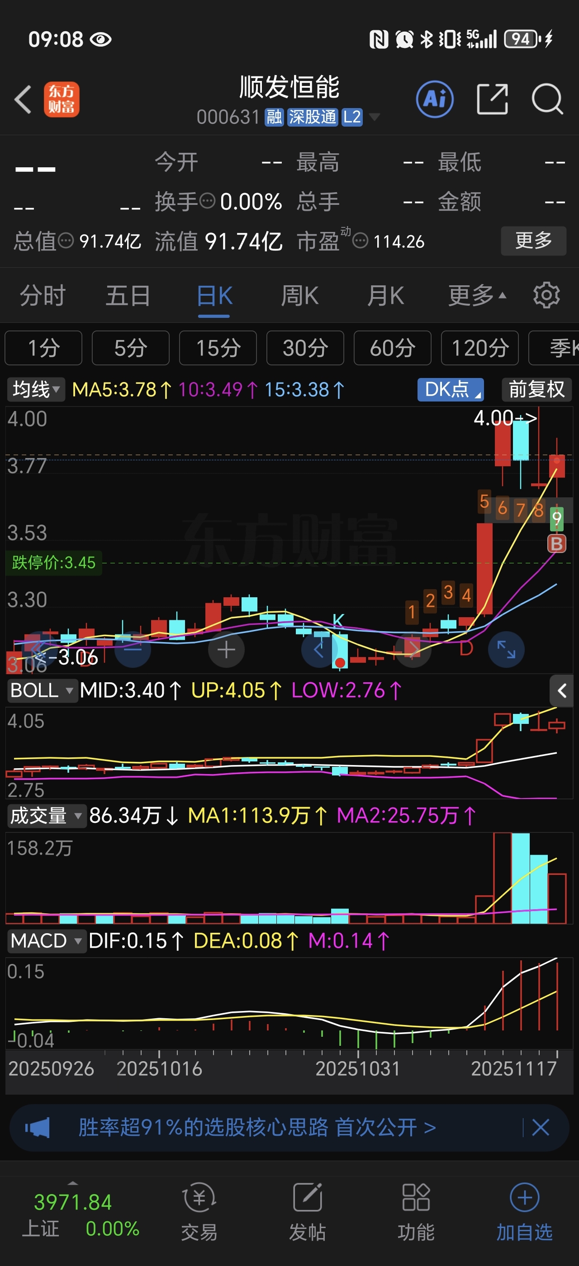This screenshot has width=579, height=1266.
Task: Select 5分 period button
Action: (131, 348)
